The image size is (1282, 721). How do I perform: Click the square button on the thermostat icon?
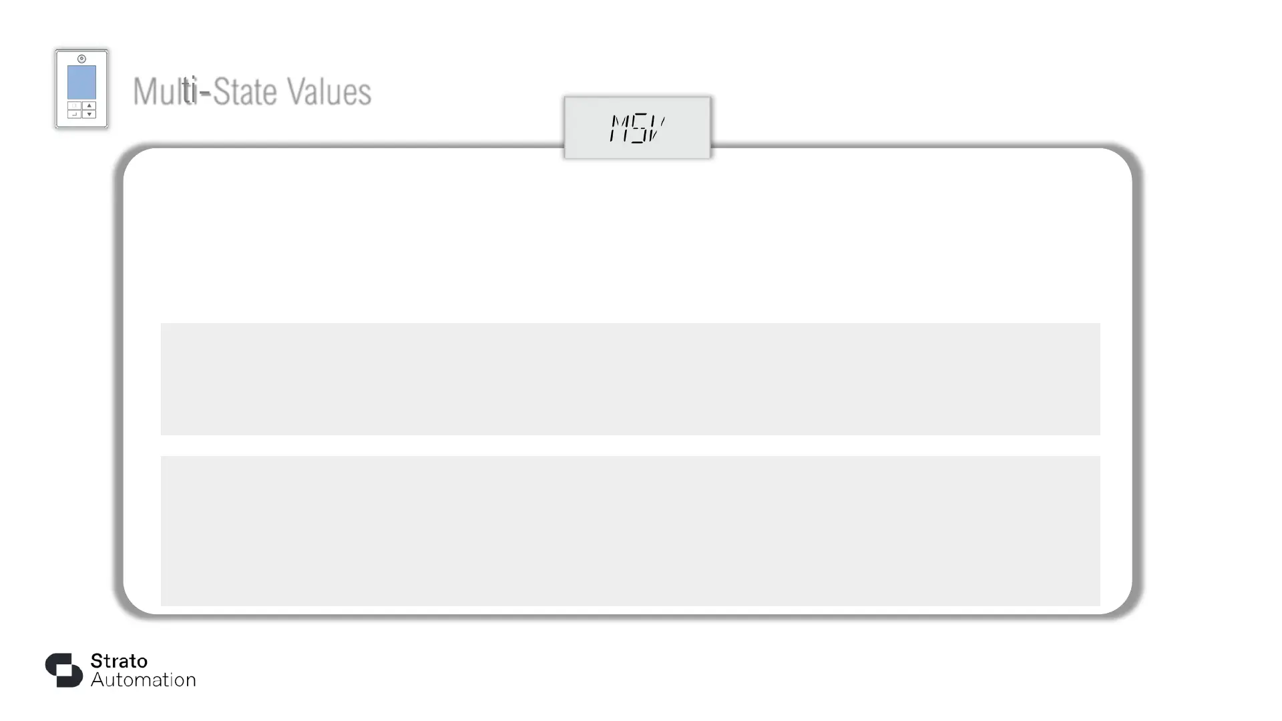point(75,105)
